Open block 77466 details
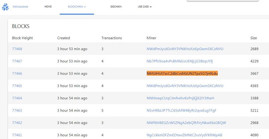Viewport: 269px width, 139px height. 17,74
